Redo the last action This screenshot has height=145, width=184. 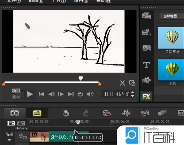click(86, 113)
